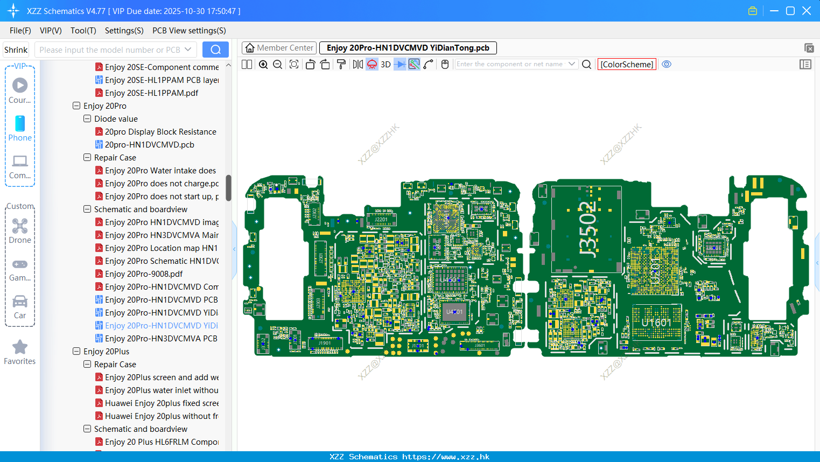Toggle the net trace display icon

coord(414,64)
